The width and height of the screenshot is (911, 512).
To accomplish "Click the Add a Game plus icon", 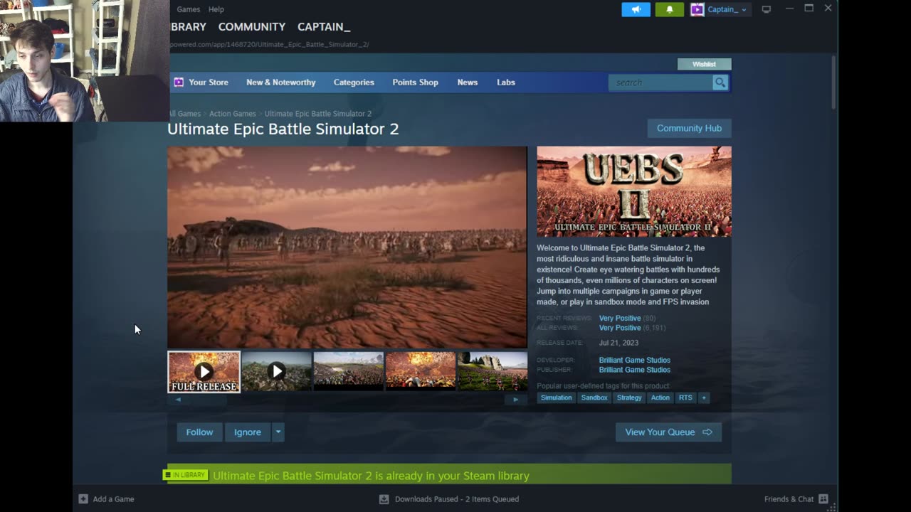I will click(x=83, y=499).
